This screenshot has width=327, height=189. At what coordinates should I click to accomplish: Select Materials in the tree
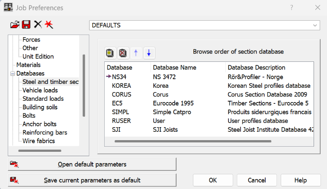coord(29,65)
